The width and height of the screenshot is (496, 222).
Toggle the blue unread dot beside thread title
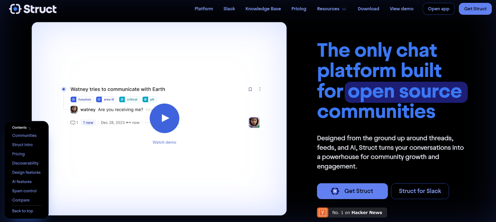click(64, 89)
